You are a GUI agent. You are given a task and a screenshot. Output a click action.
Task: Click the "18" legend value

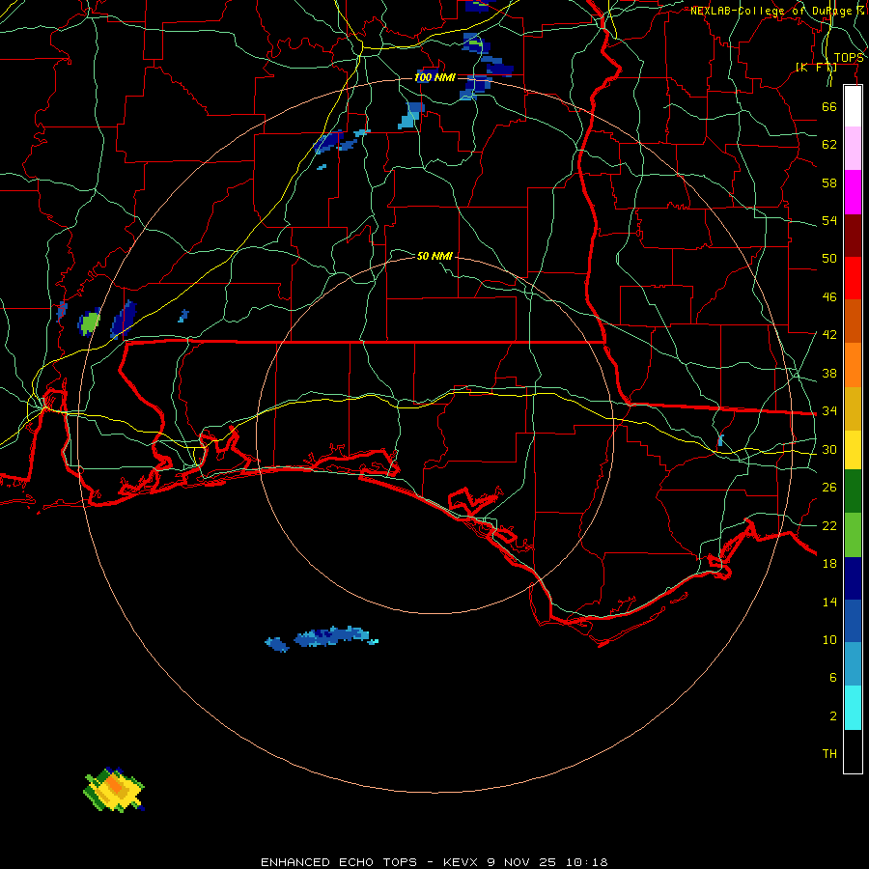pos(829,564)
